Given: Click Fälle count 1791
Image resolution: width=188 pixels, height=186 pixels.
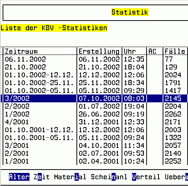Looking at the screenshot, I should click(x=173, y=83).
